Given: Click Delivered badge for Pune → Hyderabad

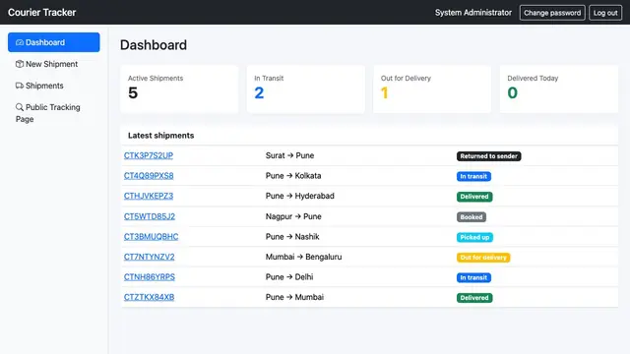Looking at the screenshot, I should coord(474,197).
